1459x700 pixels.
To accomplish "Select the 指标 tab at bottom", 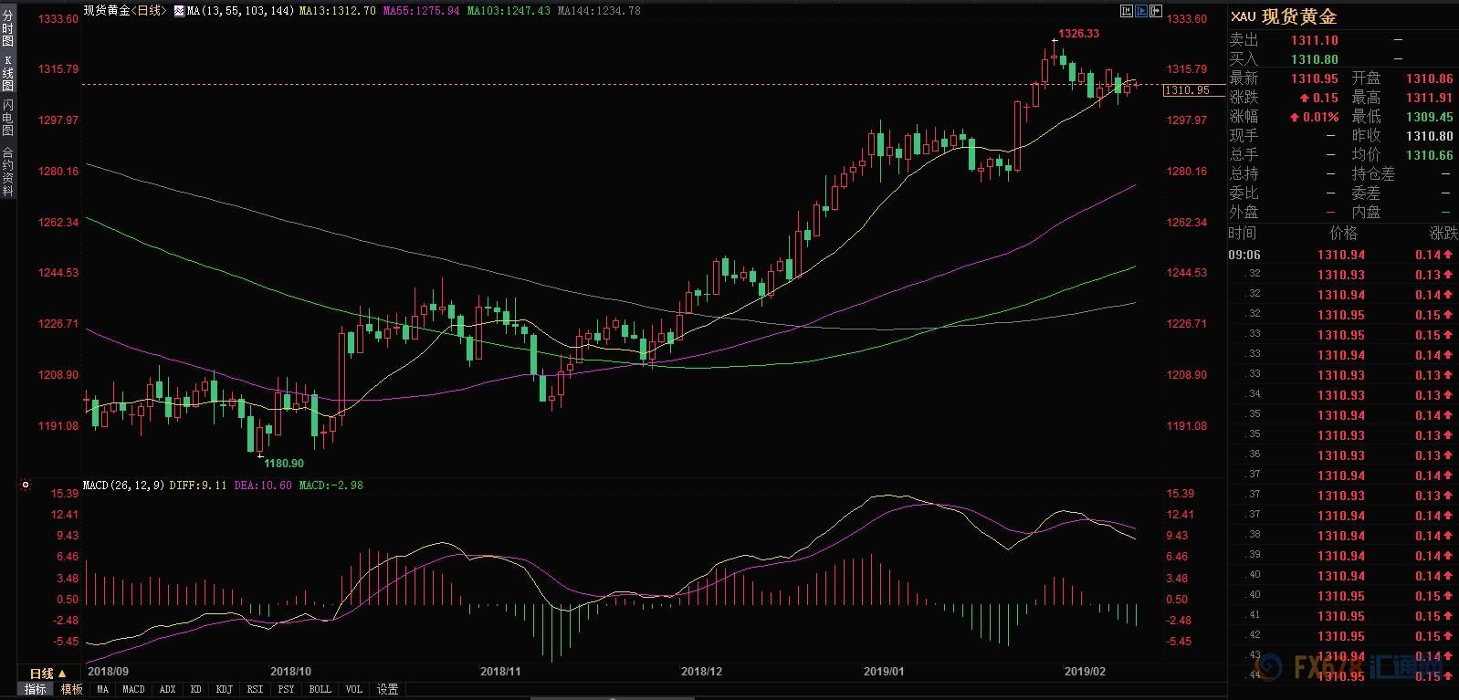I will click(35, 690).
